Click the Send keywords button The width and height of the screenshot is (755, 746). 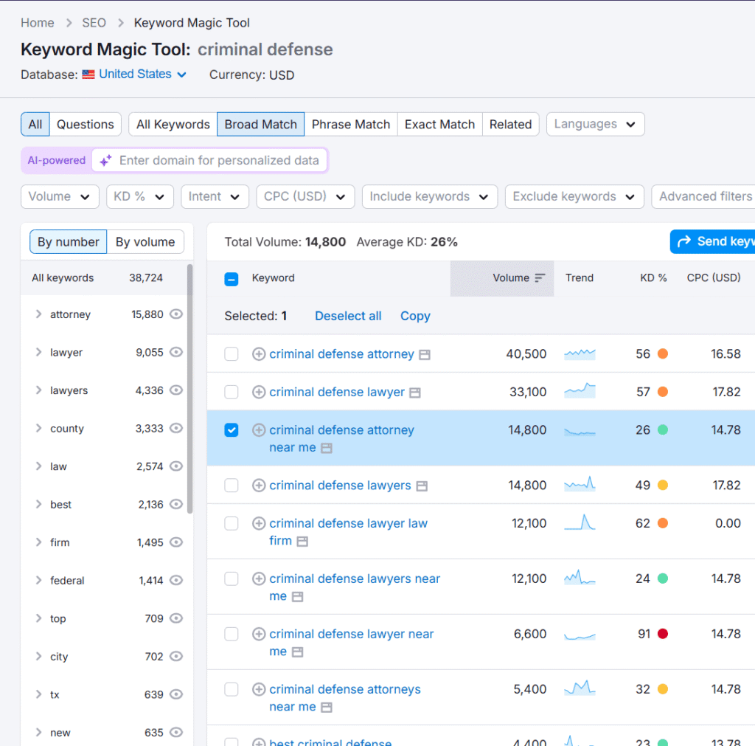[x=712, y=241]
